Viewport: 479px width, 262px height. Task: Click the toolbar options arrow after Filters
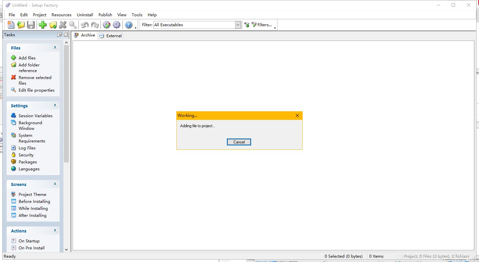[x=275, y=28]
